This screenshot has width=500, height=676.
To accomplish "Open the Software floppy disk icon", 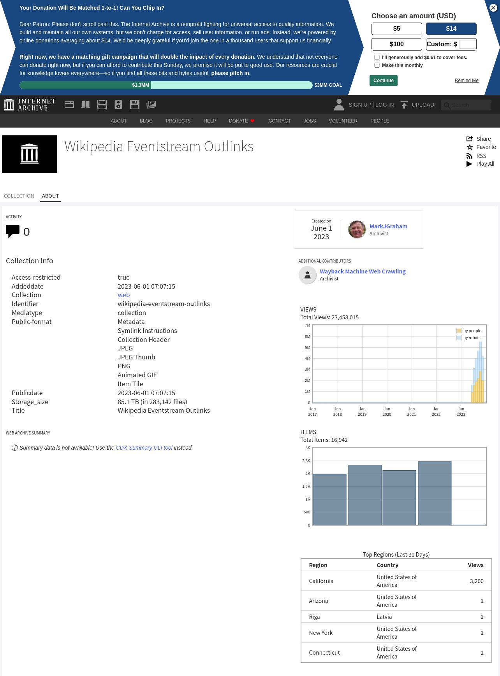I will pyautogui.click(x=135, y=105).
